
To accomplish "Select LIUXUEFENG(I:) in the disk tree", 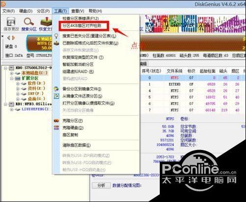I will [36, 109].
